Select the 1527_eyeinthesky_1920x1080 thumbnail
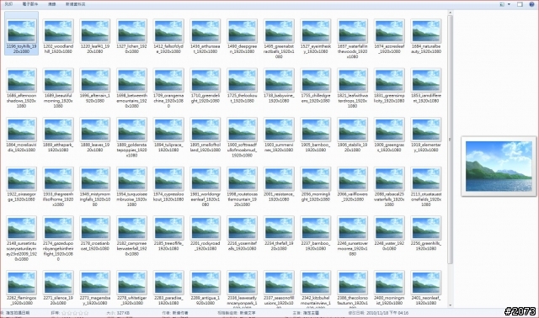 [x=316, y=36]
